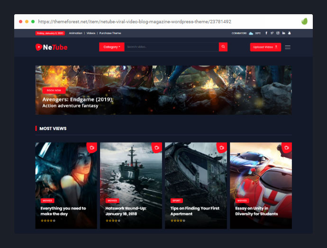This screenshot has width=327, height=248.
Task: Click Movies tag on 'Hatswork Round-Up' card
Action: [x=112, y=201]
